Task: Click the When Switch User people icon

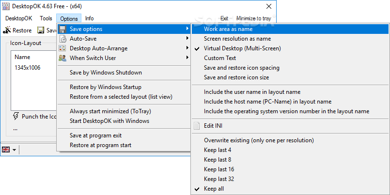Action: point(62,58)
